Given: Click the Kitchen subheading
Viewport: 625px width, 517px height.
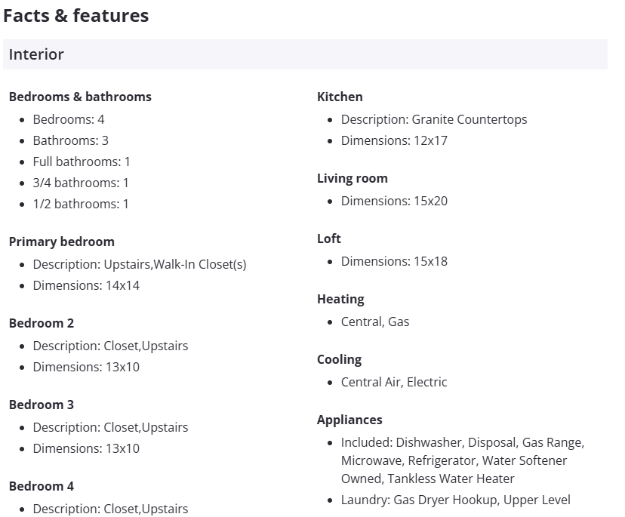Looking at the screenshot, I should click(340, 97).
